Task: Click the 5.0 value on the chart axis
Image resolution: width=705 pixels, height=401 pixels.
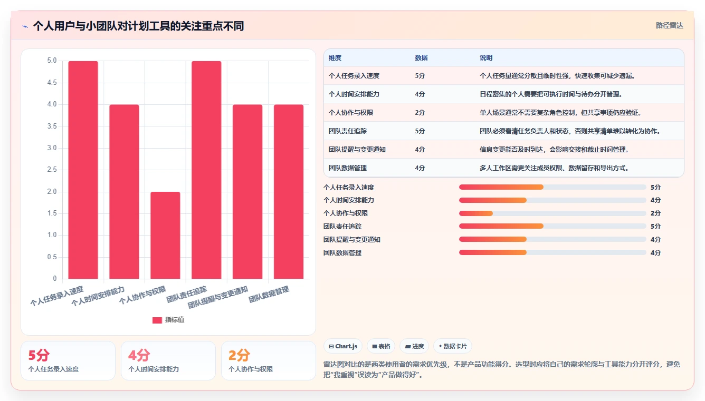Action: (52, 61)
